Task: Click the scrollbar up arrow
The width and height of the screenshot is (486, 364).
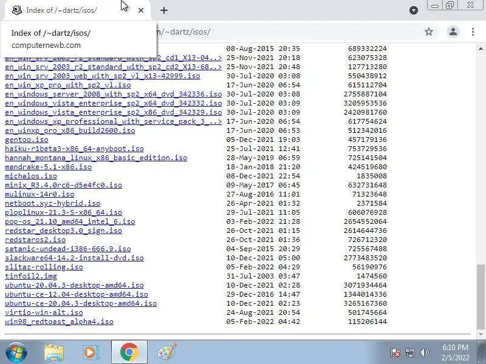Action: [x=481, y=49]
